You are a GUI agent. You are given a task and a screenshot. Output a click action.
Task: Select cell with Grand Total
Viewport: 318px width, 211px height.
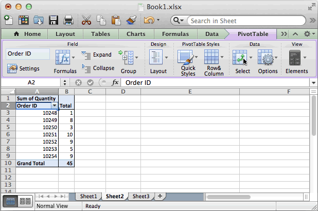point(37,163)
